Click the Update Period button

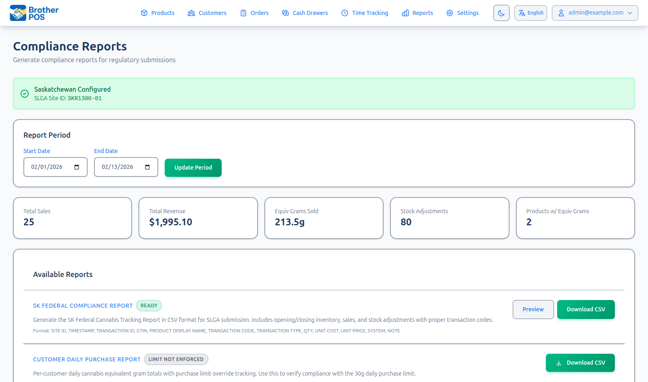click(193, 168)
